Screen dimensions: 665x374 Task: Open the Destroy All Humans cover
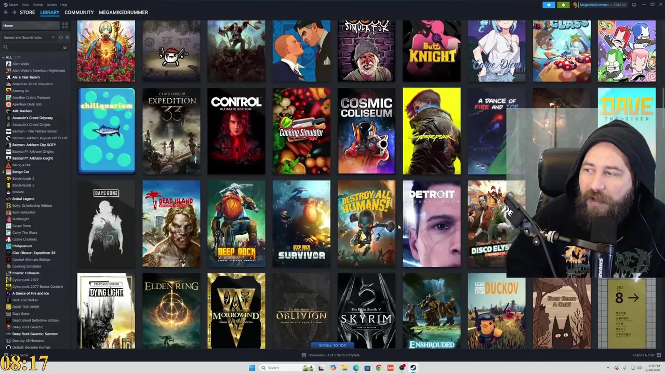tap(366, 224)
